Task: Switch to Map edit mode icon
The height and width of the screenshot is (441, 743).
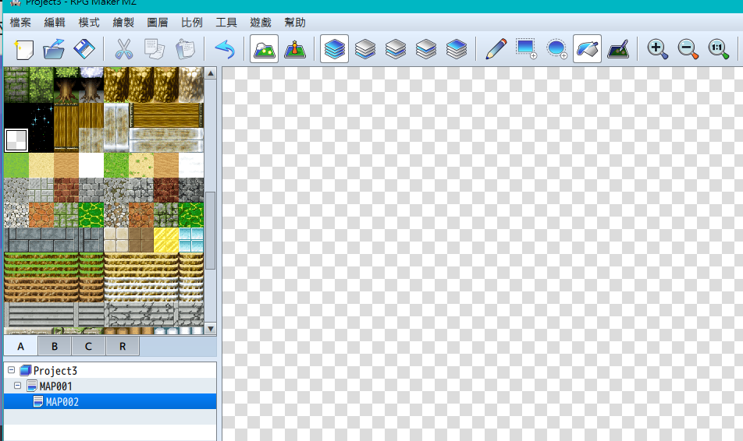Action: 265,49
